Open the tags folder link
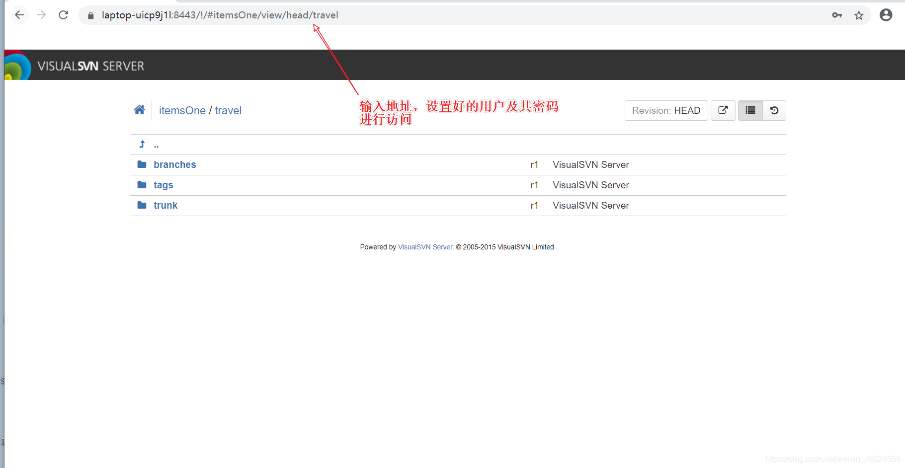 pyautogui.click(x=164, y=185)
